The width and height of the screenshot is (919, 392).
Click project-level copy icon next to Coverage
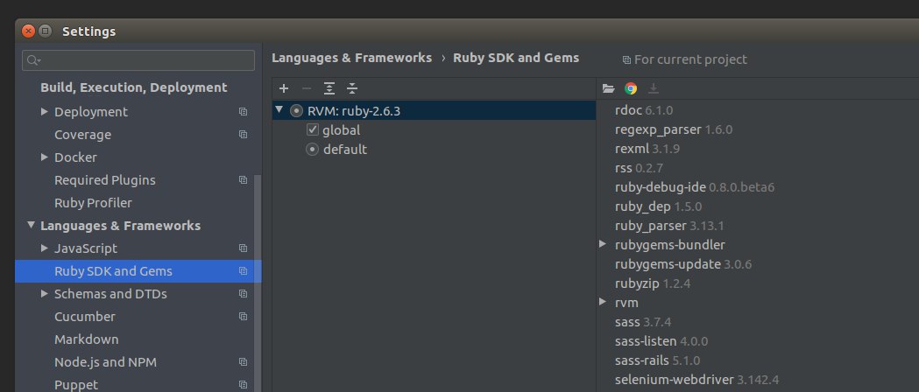tap(243, 135)
